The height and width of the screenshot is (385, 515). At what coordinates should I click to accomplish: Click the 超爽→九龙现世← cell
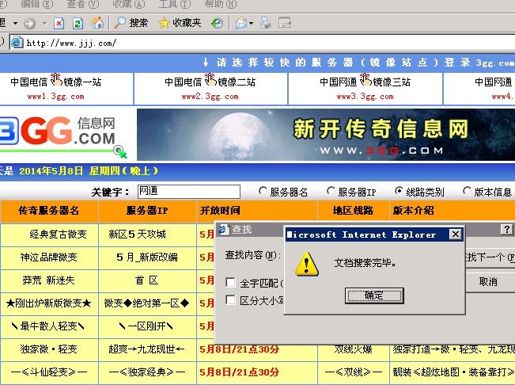[x=146, y=349]
